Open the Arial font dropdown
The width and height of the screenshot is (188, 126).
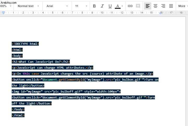click(x=57, y=6)
